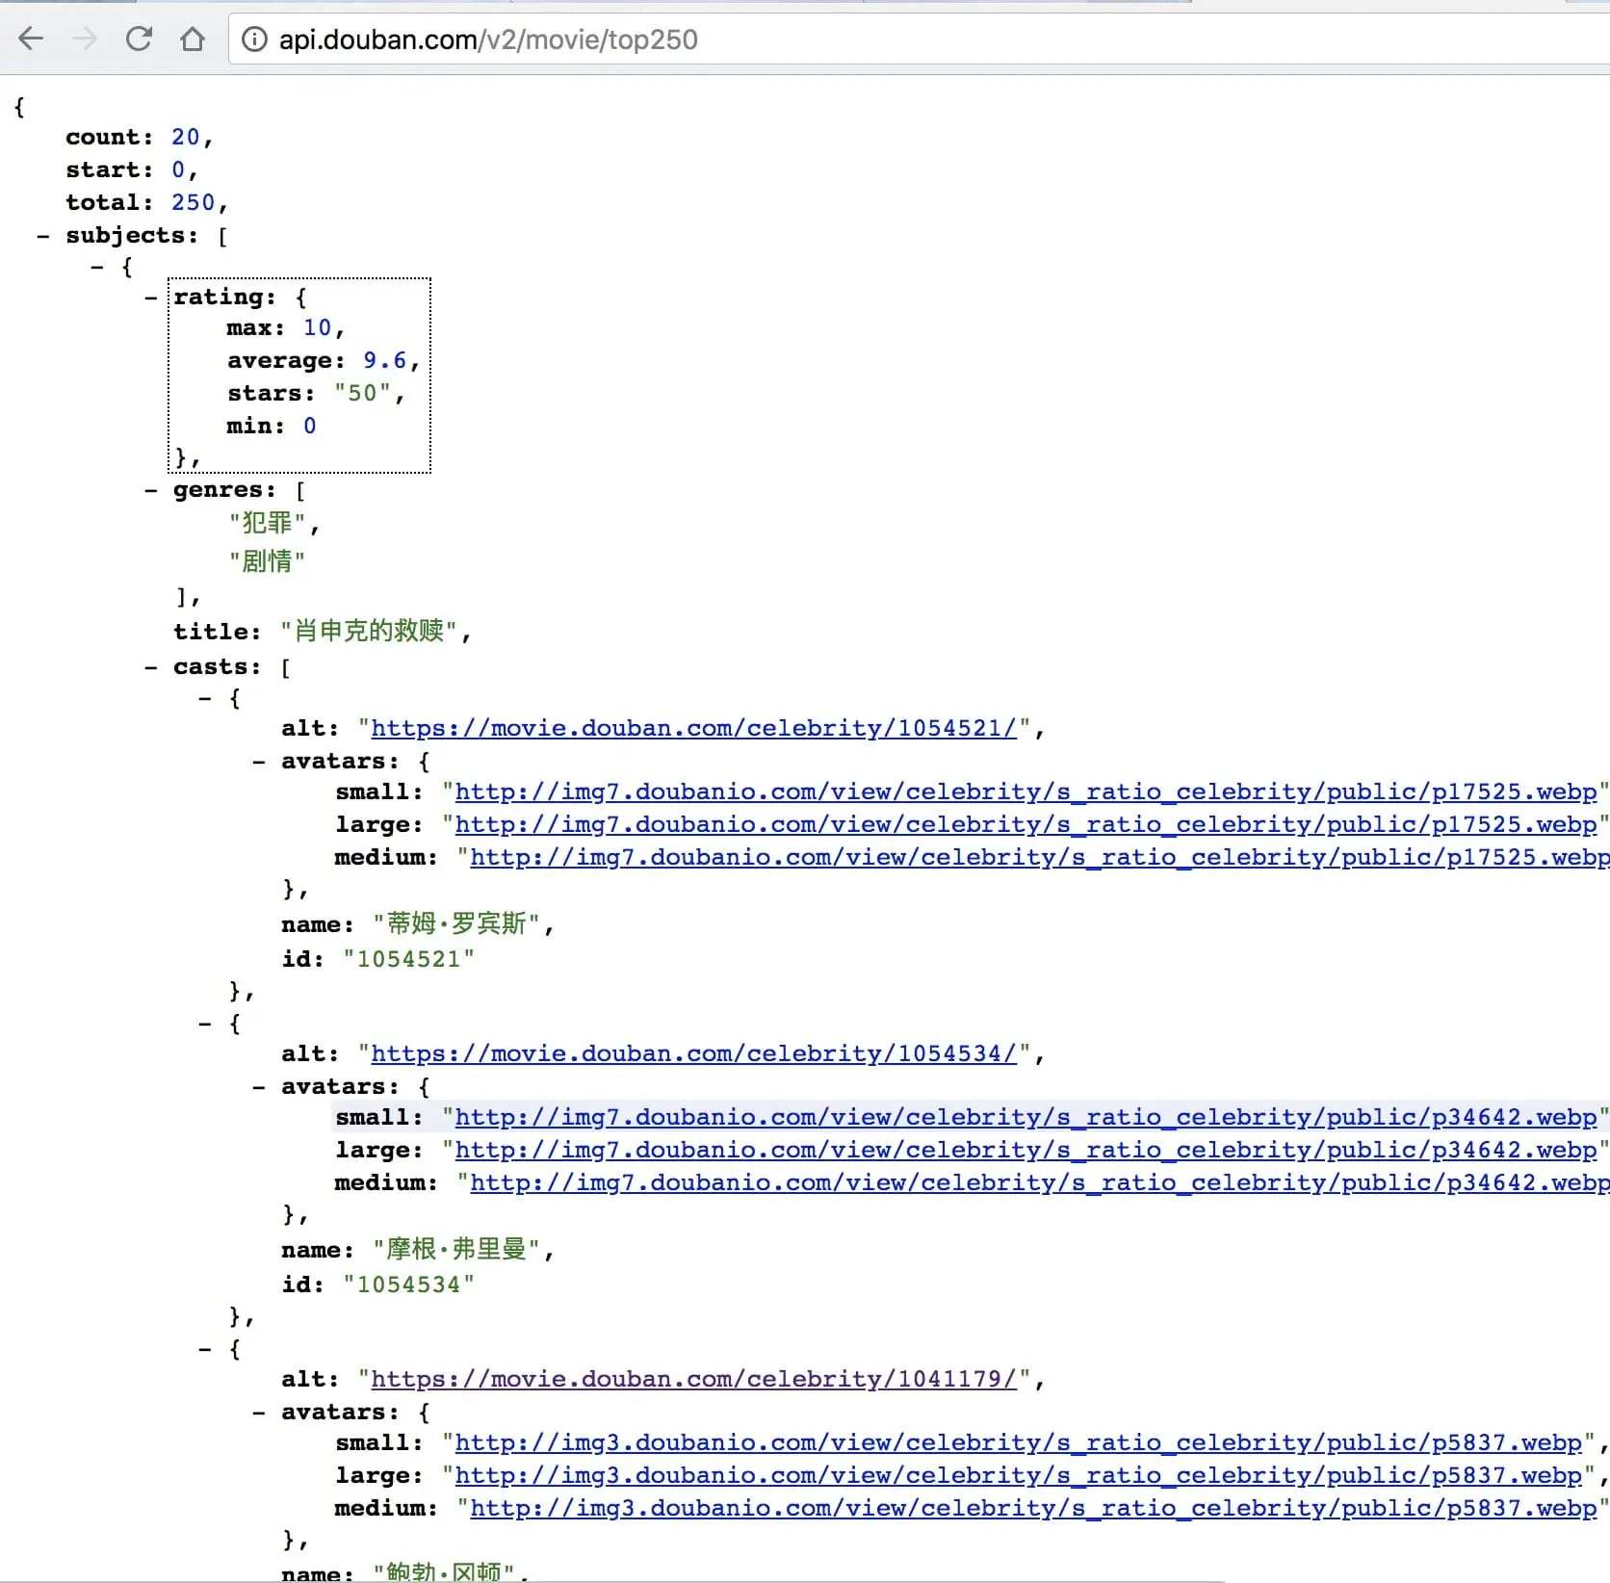This screenshot has width=1610, height=1583.
Task: Collapse the rating object
Action: click(150, 298)
